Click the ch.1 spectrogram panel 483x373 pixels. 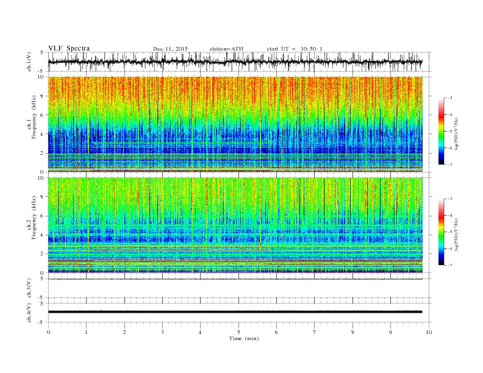click(235, 124)
